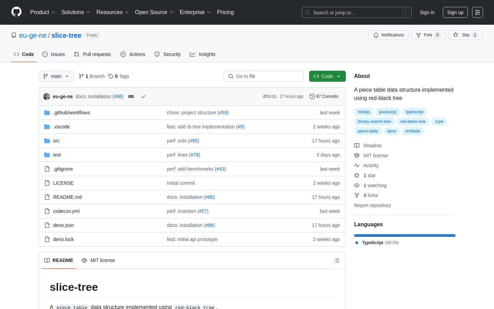The height and width of the screenshot is (309, 494).
Task: Click the repository icon beside eu-ge-ne
Action: (x=14, y=35)
